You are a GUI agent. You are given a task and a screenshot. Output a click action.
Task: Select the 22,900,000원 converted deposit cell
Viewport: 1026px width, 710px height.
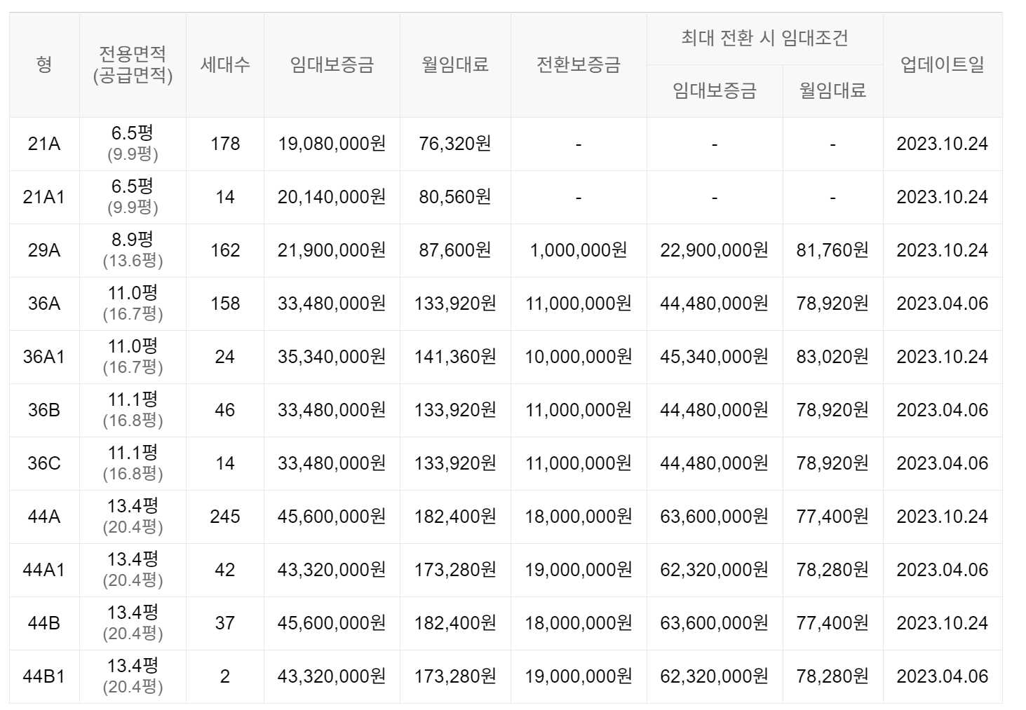[715, 250]
